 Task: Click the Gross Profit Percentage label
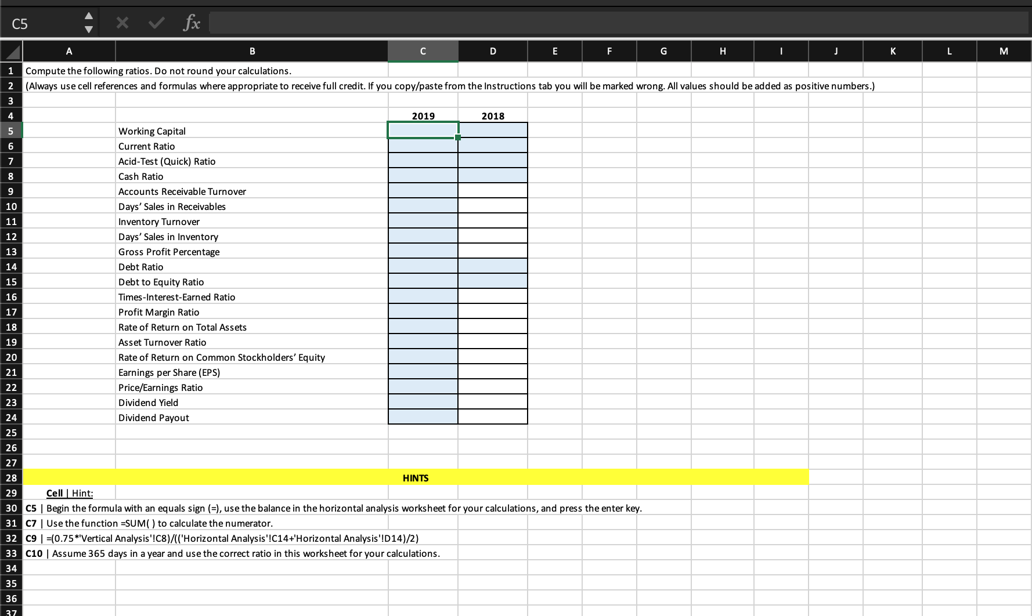(169, 252)
